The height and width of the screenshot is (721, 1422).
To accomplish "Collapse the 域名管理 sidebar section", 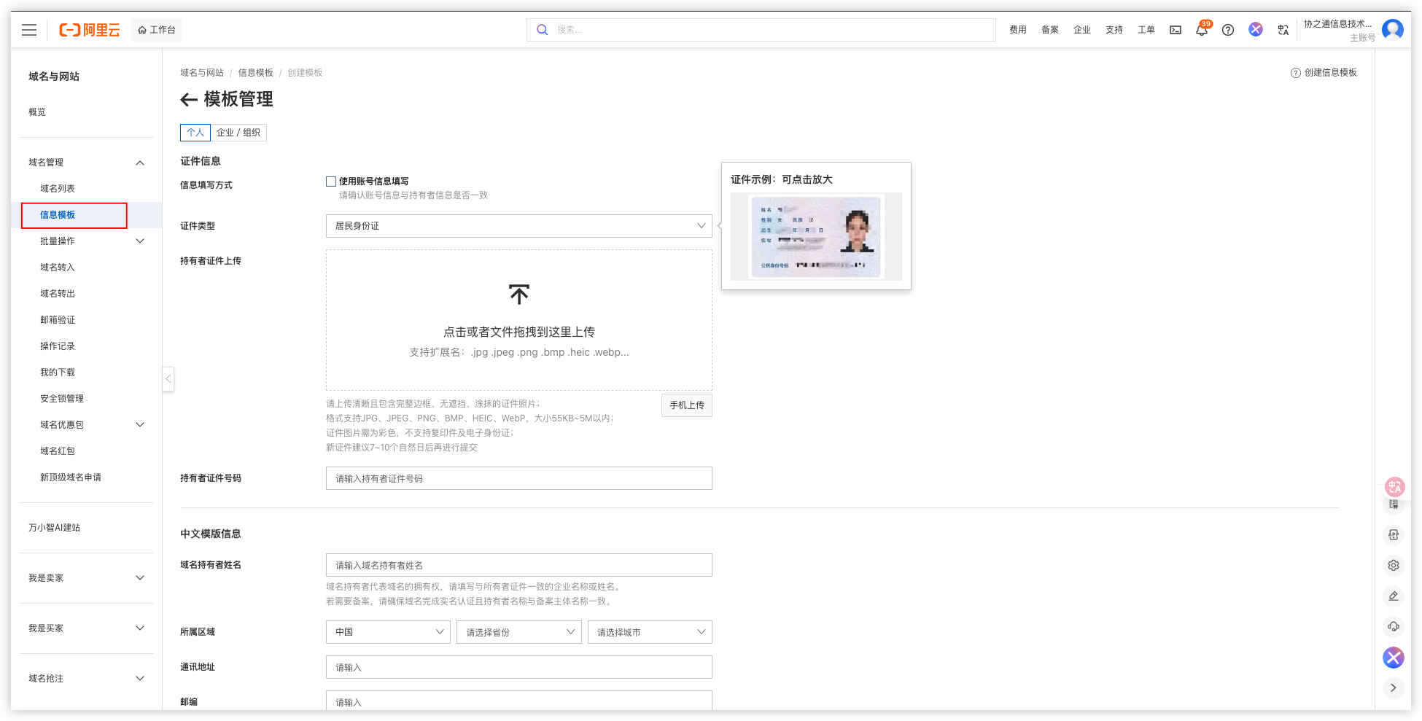I will [x=140, y=163].
